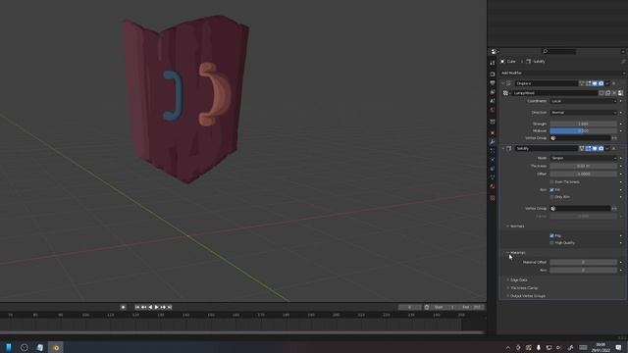Enable Even Thickness checkbox

click(551, 181)
